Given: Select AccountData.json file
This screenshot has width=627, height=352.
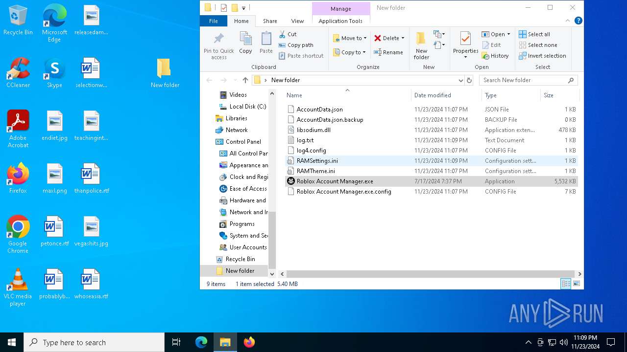Looking at the screenshot, I should pos(431,110).
